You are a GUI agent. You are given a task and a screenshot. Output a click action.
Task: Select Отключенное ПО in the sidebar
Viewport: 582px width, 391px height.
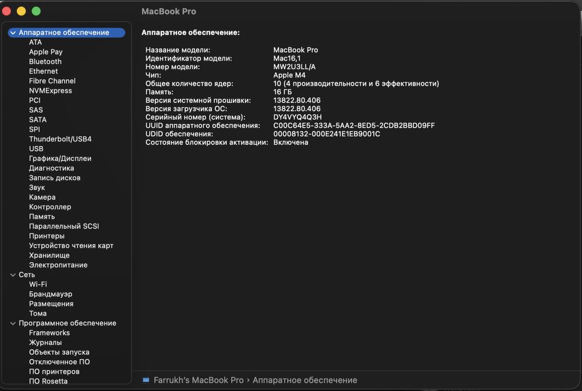tap(59, 362)
